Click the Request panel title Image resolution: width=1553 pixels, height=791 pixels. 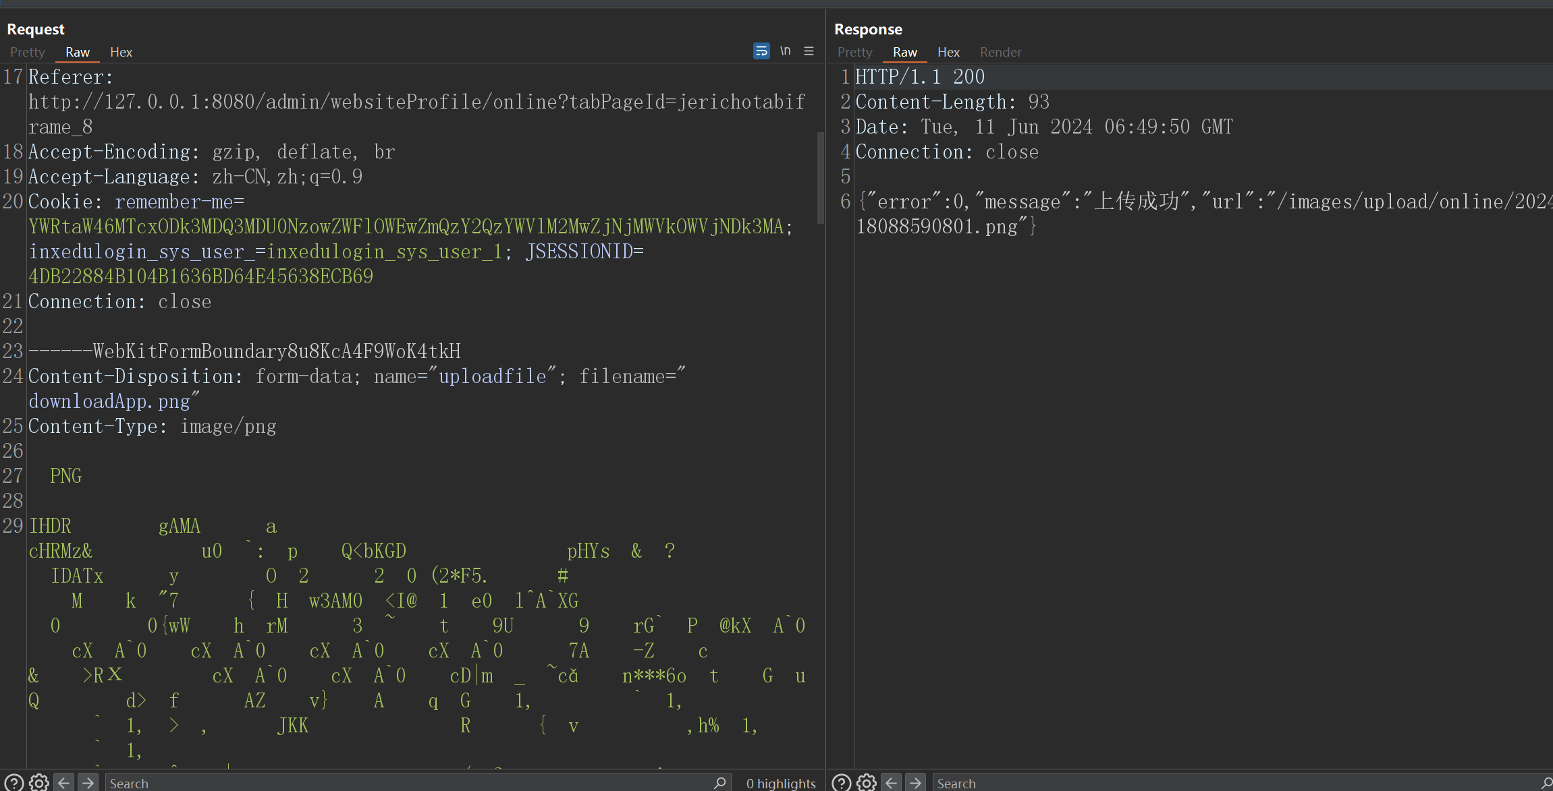(36, 29)
